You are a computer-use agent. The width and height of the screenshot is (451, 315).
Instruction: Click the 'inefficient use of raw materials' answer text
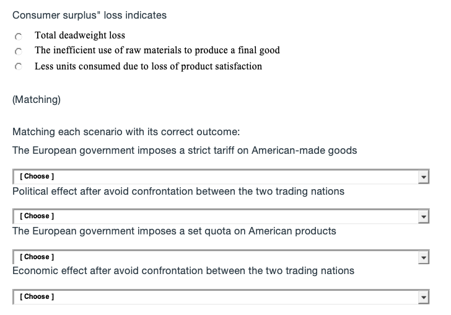coord(157,50)
